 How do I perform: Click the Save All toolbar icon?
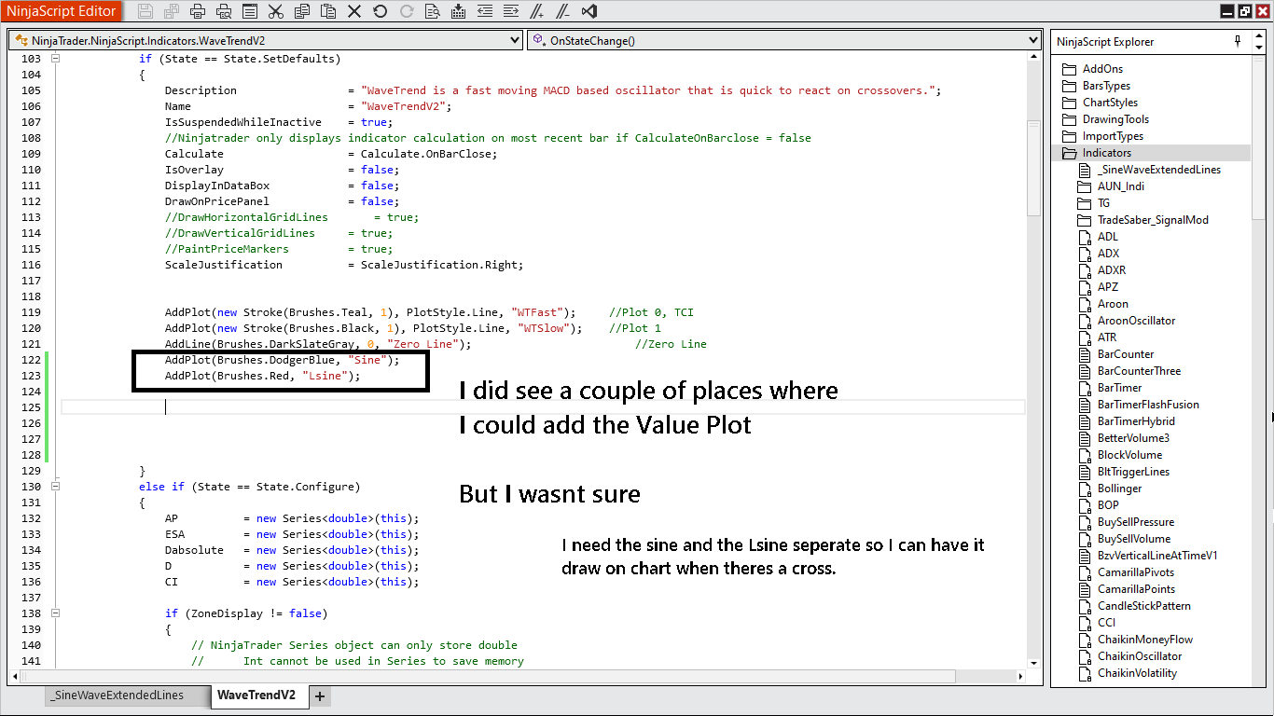pos(172,11)
